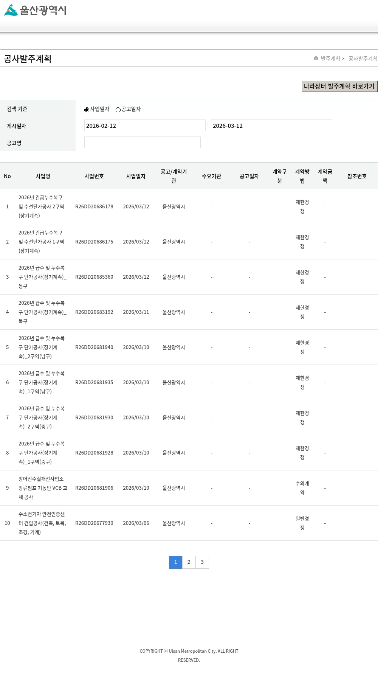
Task: Select the 사업일자 radio button
Action: point(87,110)
